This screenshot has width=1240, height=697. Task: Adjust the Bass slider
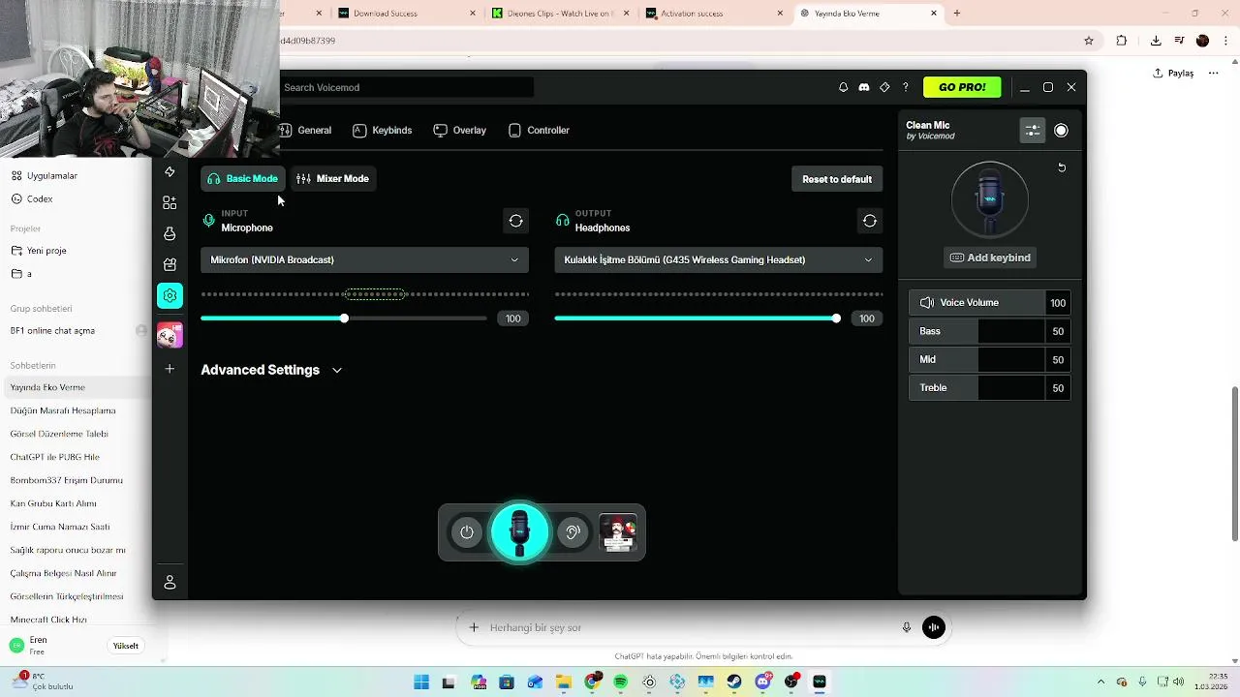pos(990,331)
